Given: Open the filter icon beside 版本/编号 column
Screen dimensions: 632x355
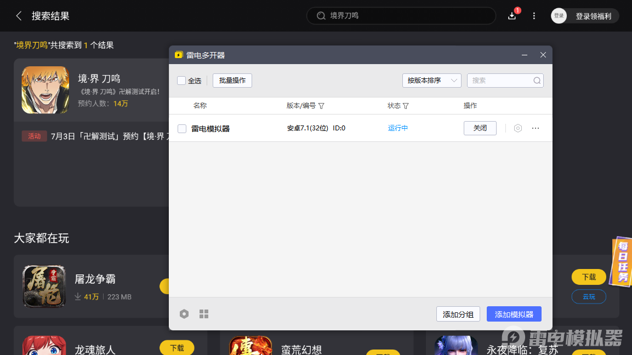Looking at the screenshot, I should 322,106.
